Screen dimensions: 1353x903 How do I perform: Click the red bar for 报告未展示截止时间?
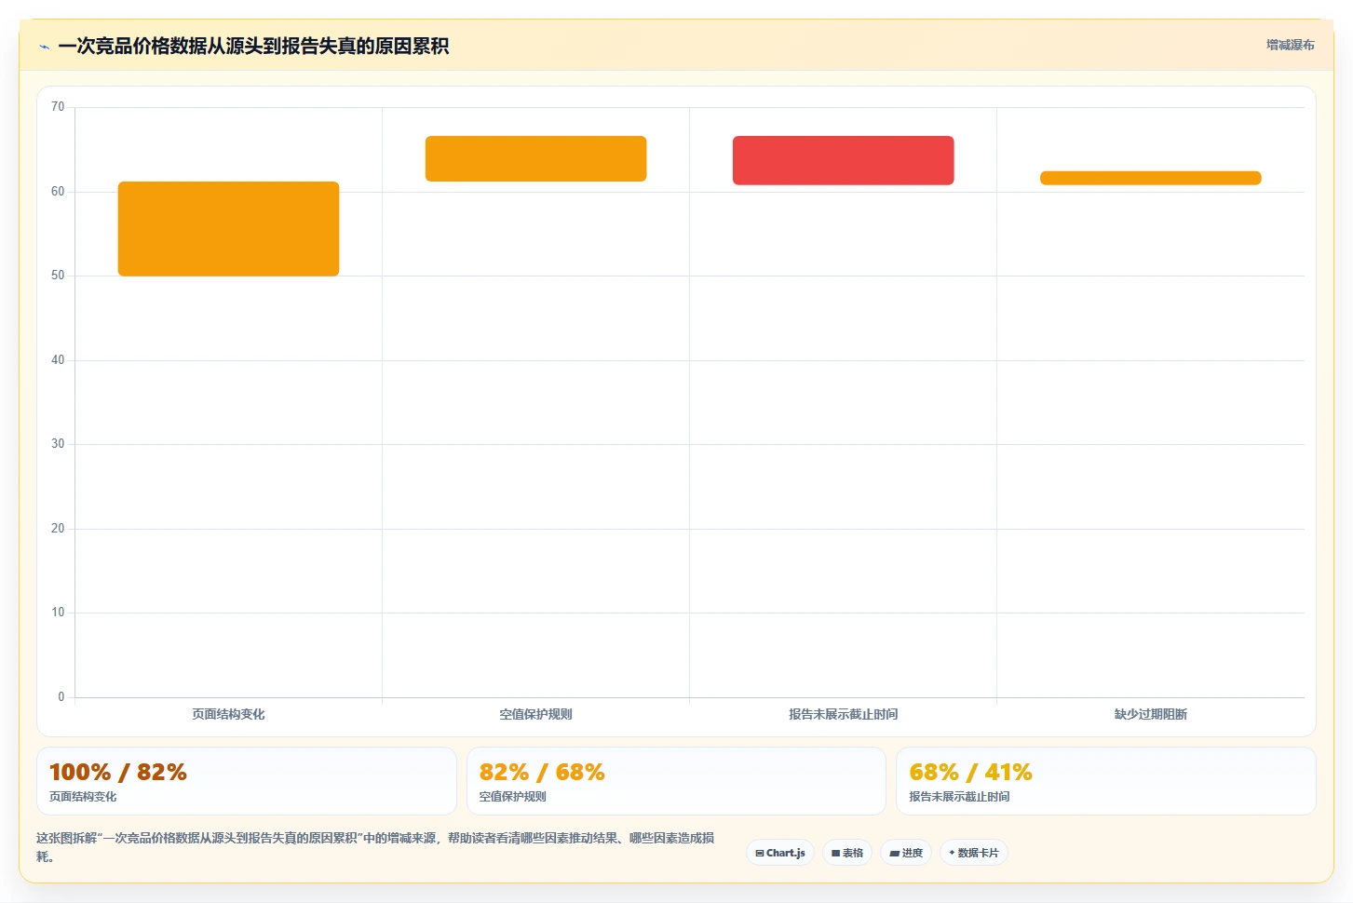[843, 160]
